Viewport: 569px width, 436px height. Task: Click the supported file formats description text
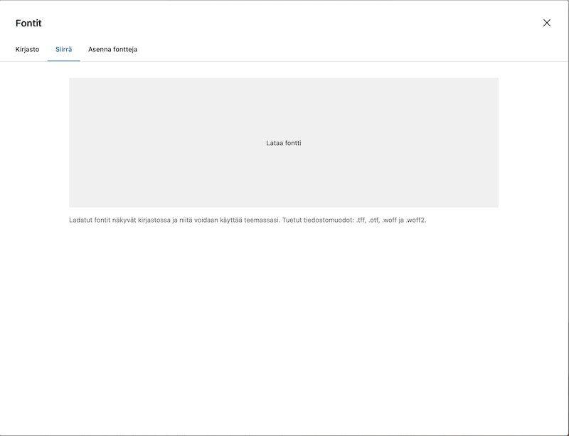248,220
